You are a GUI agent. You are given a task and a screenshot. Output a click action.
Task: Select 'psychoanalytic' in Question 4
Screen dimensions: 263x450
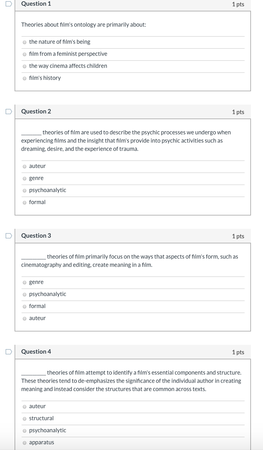tap(24, 431)
